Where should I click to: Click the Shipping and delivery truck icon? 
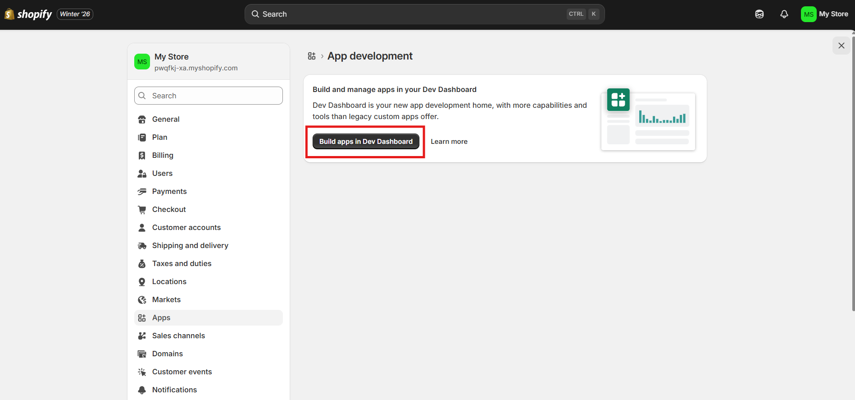(142, 246)
